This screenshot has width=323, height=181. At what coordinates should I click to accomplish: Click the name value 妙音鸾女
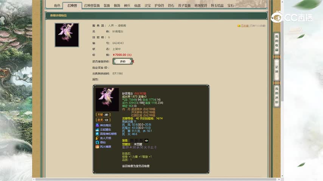point(118,31)
